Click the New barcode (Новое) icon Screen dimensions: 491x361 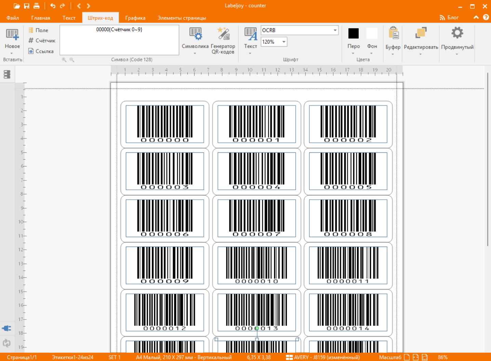(x=12, y=34)
